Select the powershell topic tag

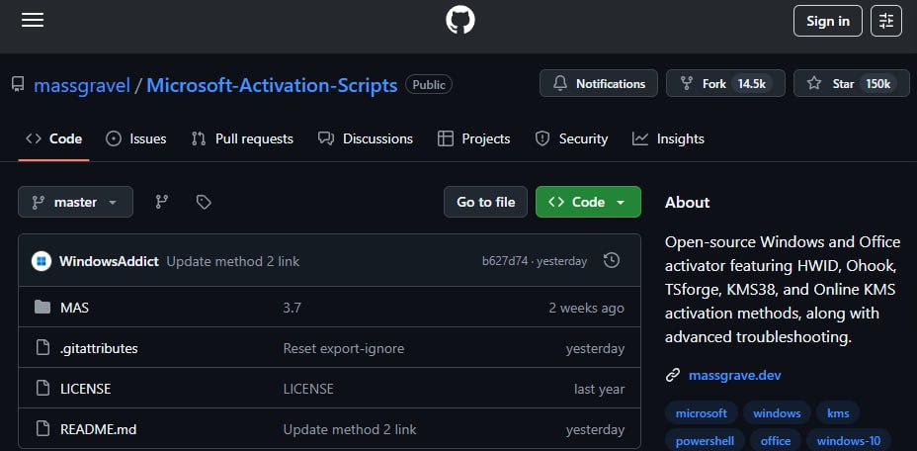point(705,440)
